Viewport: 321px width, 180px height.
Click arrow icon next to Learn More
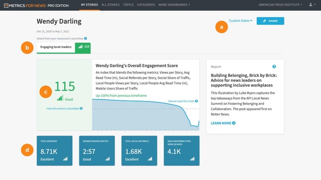click(x=234, y=123)
